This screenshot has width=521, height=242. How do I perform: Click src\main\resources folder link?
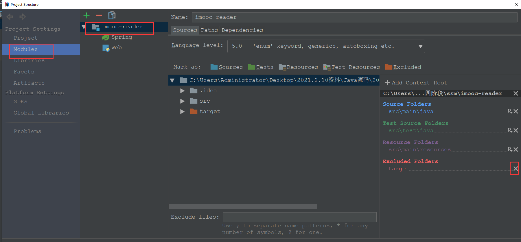click(x=419, y=150)
